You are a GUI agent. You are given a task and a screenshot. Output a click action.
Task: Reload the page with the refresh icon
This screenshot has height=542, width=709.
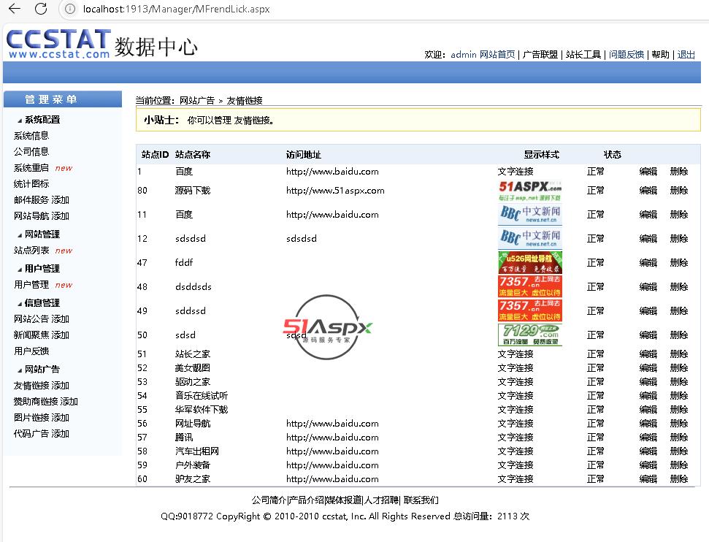point(41,9)
